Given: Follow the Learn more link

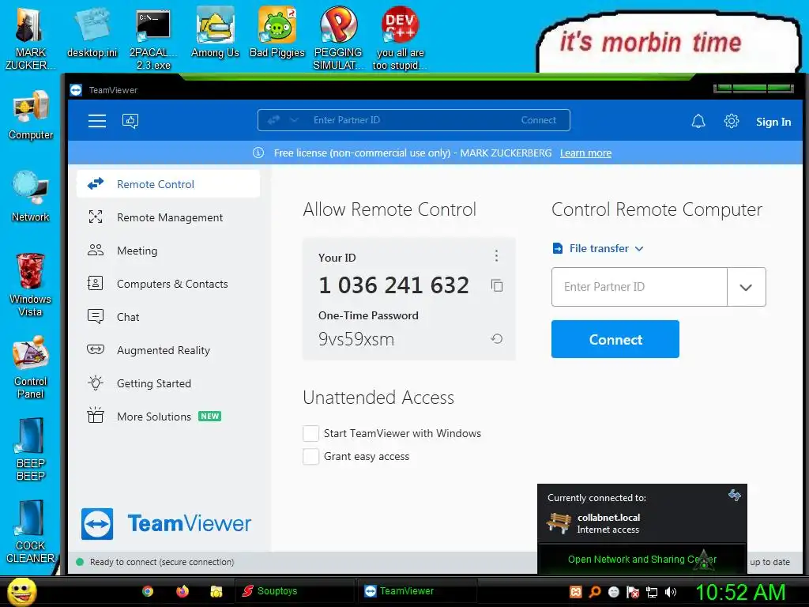Looking at the screenshot, I should click(x=585, y=153).
